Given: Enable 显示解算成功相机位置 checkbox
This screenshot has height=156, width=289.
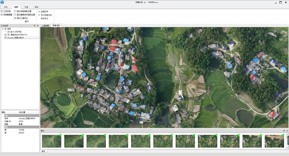Looking at the screenshot, I should [15, 15].
